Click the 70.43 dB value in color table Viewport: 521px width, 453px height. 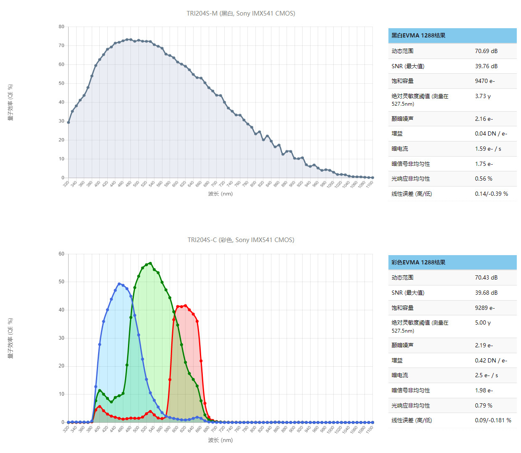coord(486,277)
